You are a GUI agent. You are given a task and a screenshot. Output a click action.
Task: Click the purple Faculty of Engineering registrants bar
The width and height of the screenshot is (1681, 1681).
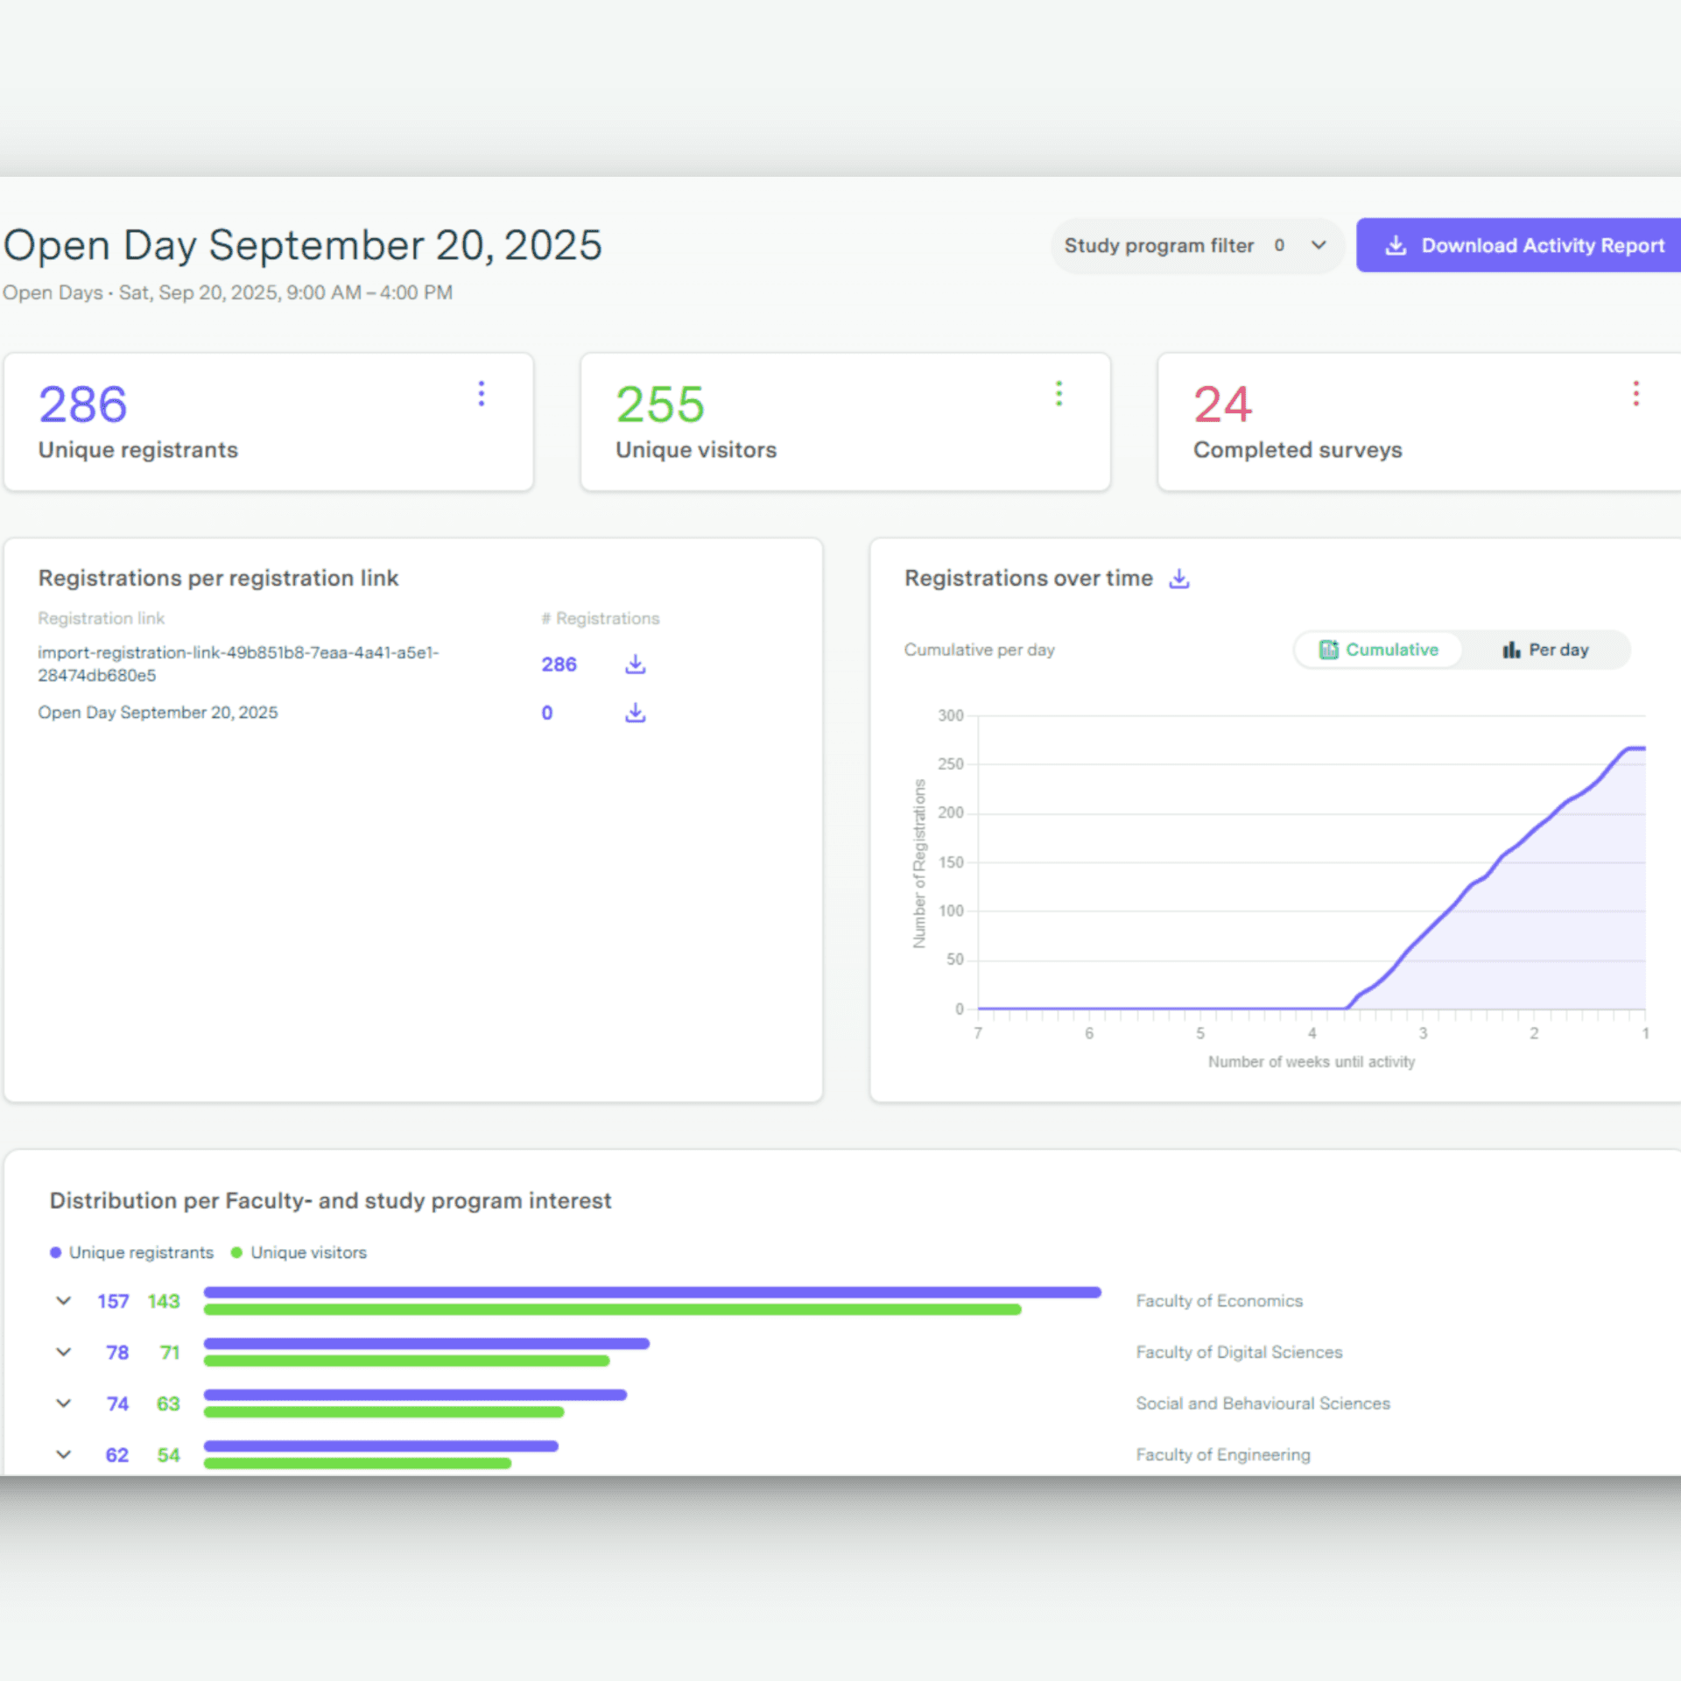coord(381,1446)
